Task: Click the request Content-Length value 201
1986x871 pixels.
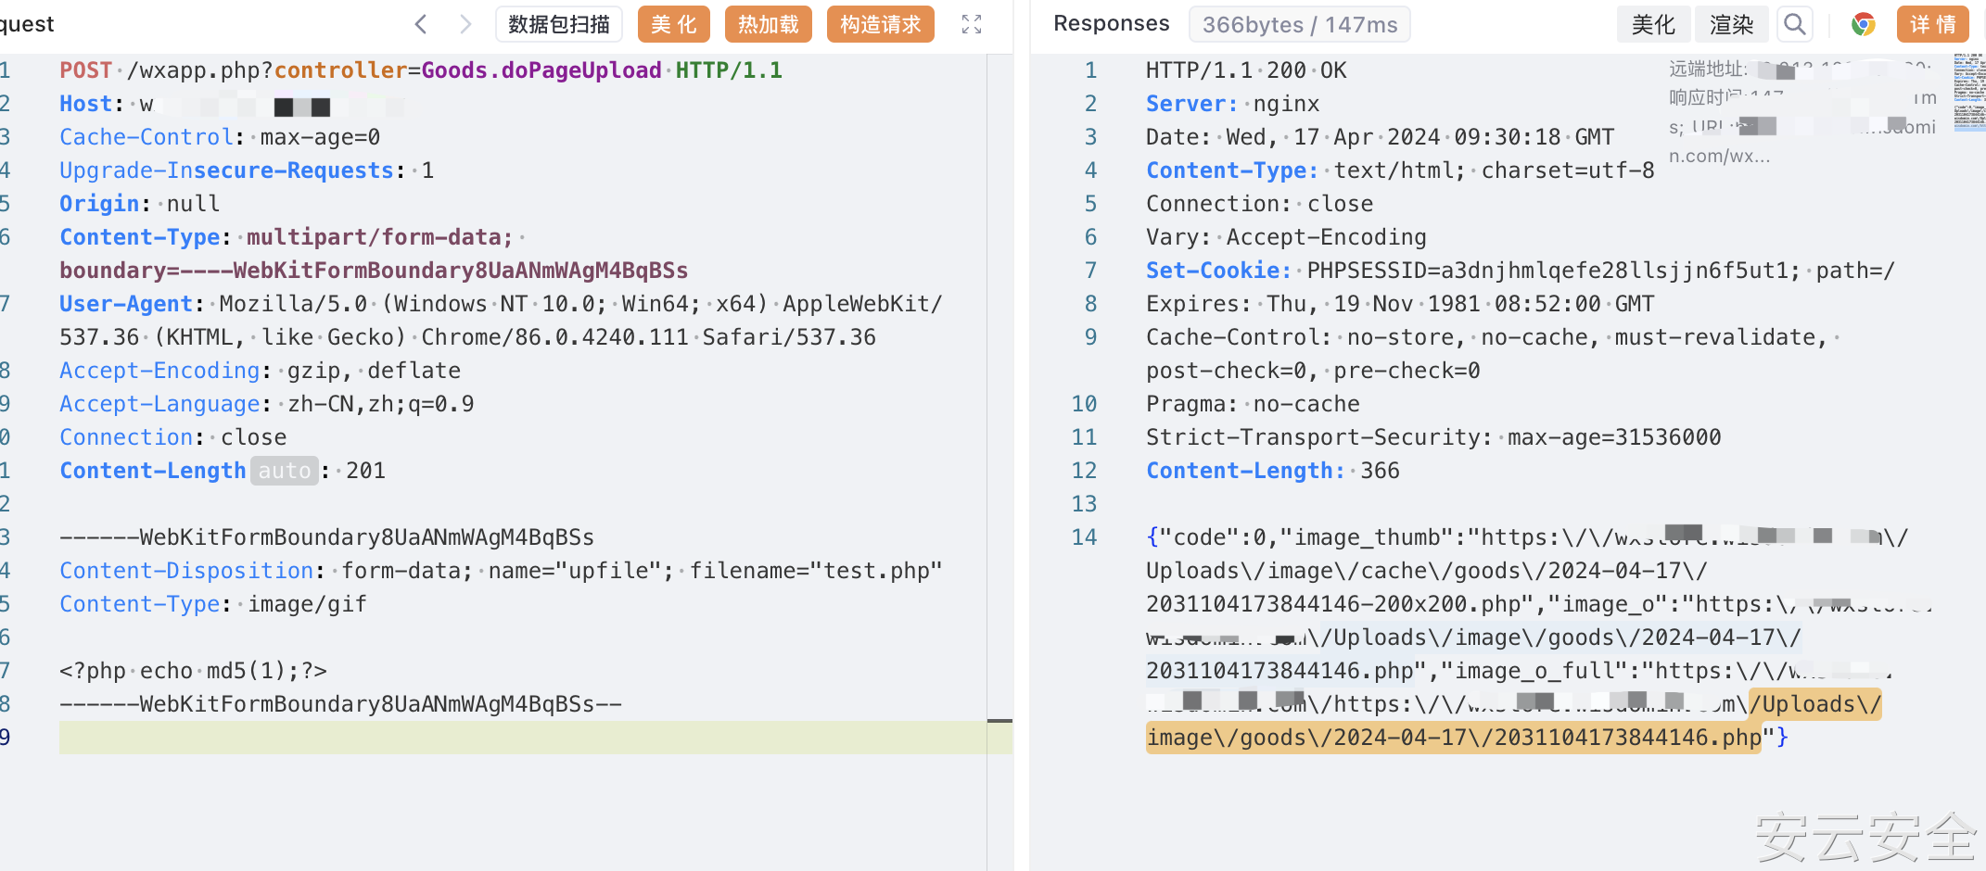Action: pos(366,471)
